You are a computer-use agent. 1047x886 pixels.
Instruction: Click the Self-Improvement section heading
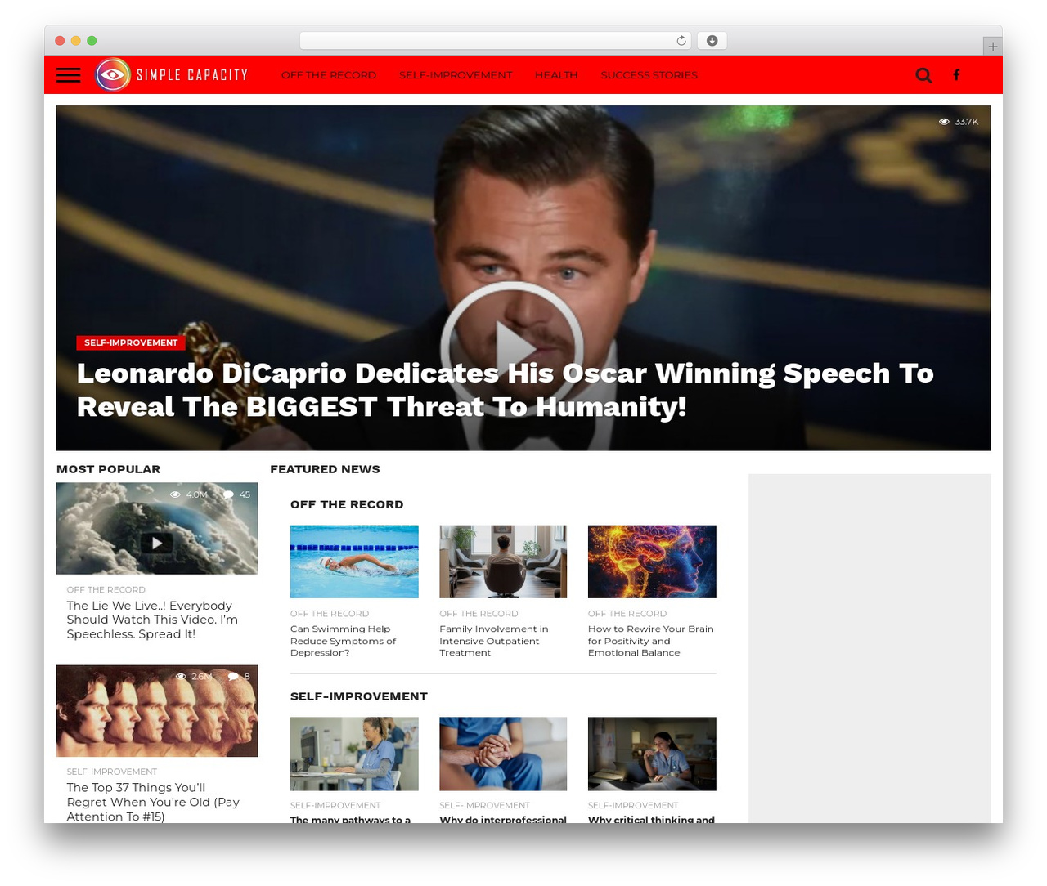359,696
